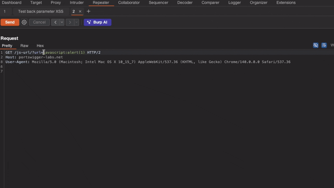Select 'Test back parameter XSS' Repeater tab
The width and height of the screenshot is (334, 188).
(41, 11)
